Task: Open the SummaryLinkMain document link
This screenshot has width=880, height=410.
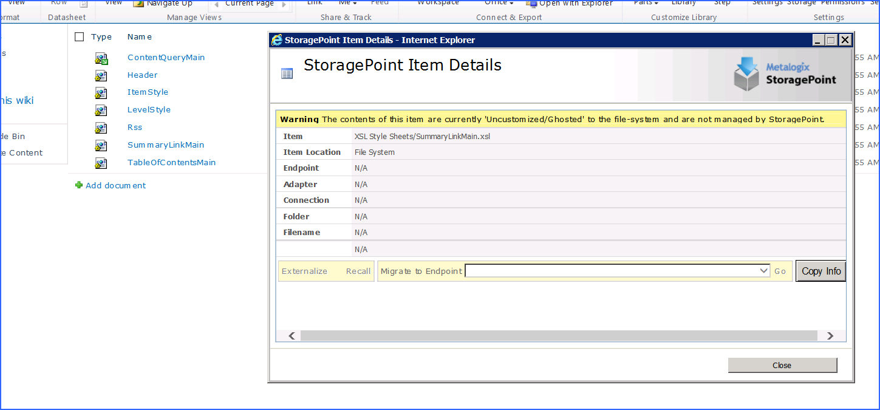Action: point(166,145)
